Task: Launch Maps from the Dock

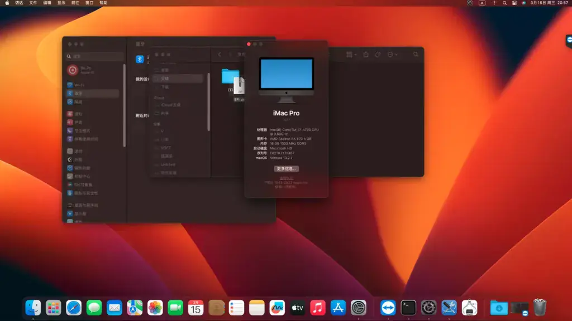Action: (135, 308)
